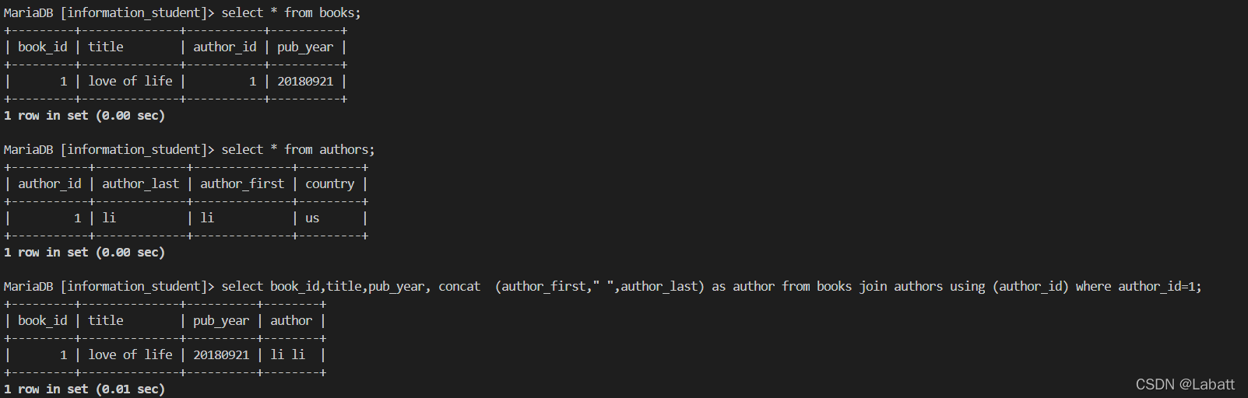Click 'where author_id=1;' at query end

click(x=1139, y=287)
